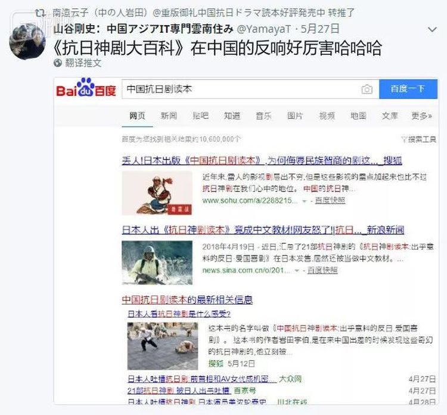Expand the 更多» tab for more categories
The height and width of the screenshot is (415, 447).
pyautogui.click(x=421, y=116)
